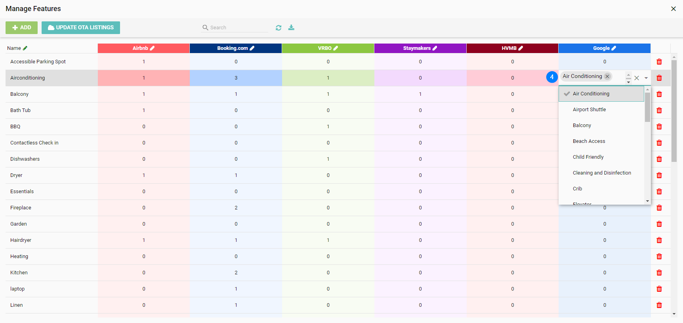Remove the Air Conditioning tag chip

click(x=607, y=76)
